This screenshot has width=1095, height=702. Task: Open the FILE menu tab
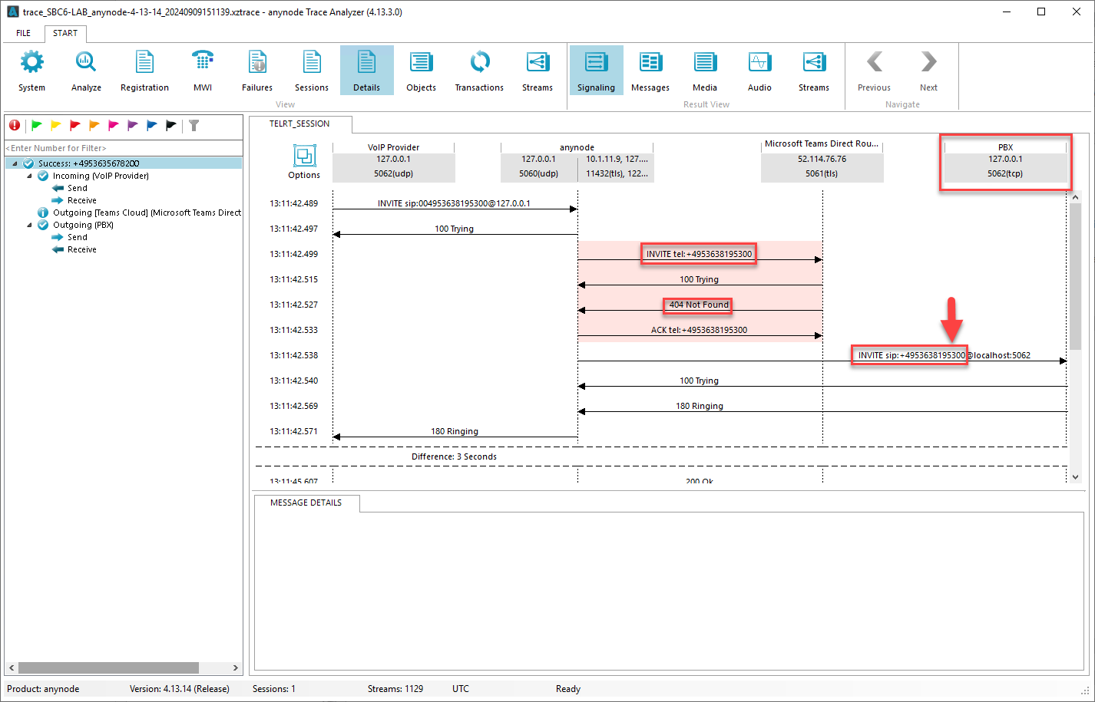[24, 33]
